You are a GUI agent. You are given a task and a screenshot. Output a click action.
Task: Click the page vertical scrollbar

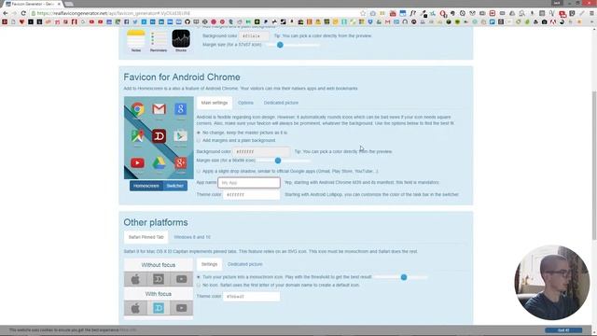coord(594,166)
